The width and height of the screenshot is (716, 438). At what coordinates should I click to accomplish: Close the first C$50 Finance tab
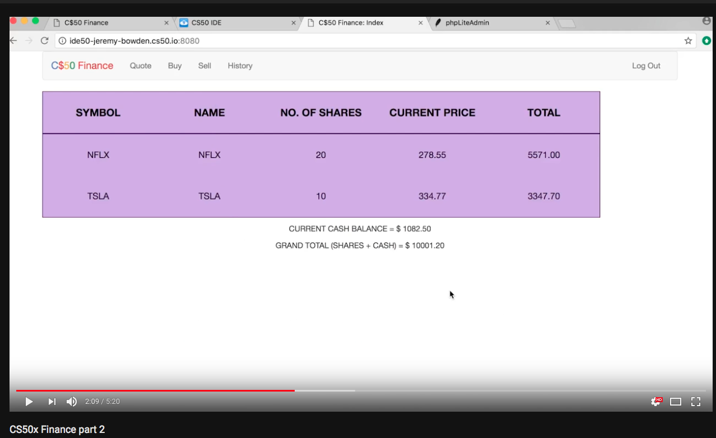tap(166, 23)
